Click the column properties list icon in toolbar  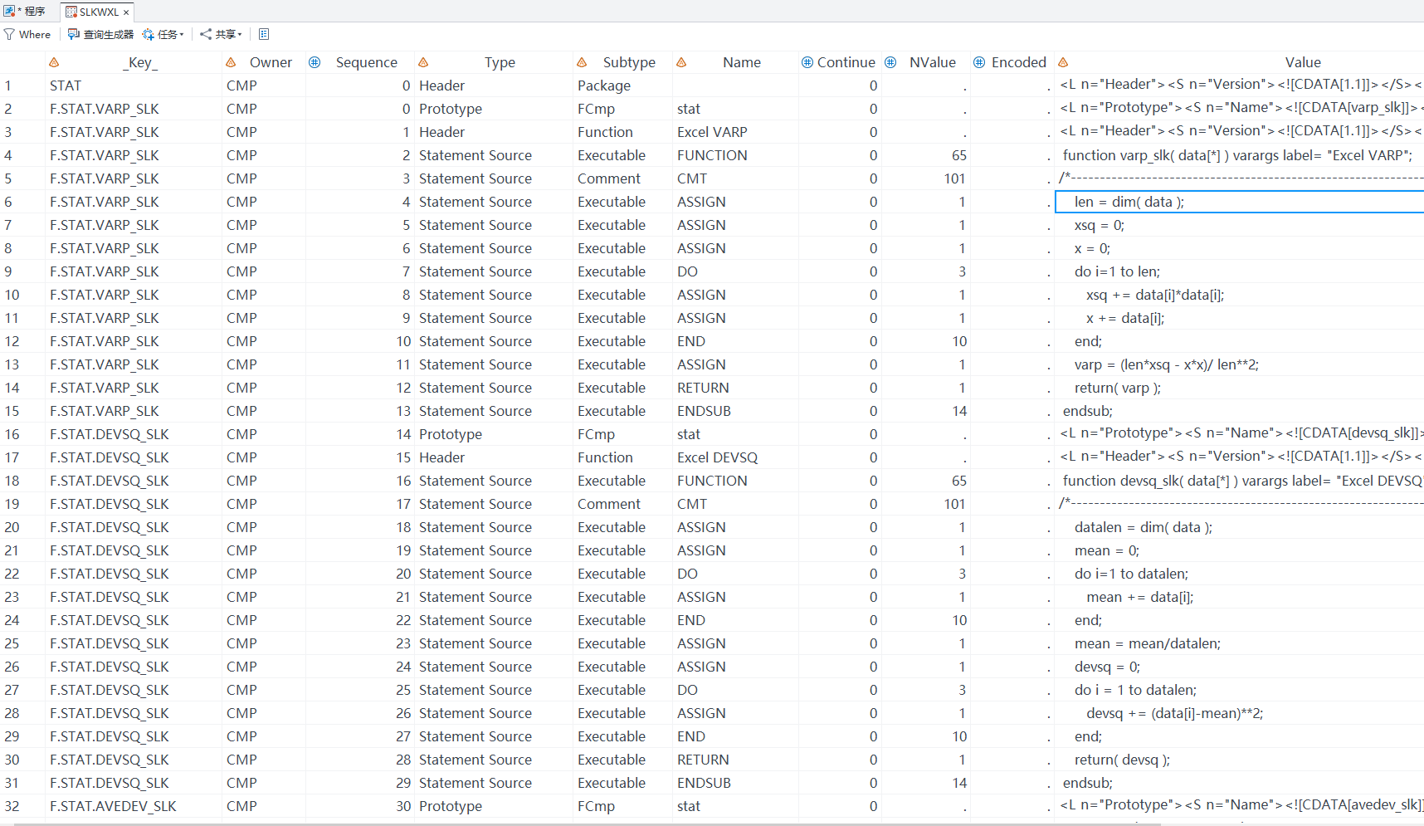click(264, 34)
